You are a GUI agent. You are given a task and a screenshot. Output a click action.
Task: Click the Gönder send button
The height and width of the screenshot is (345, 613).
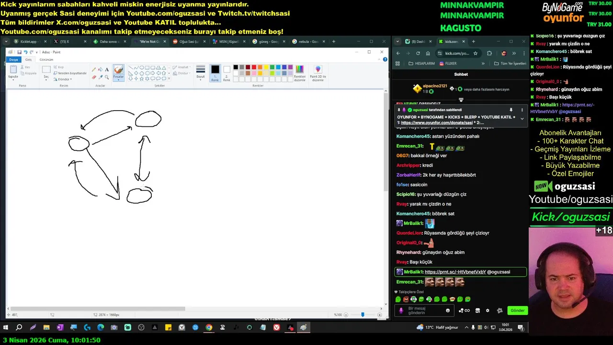(518, 310)
